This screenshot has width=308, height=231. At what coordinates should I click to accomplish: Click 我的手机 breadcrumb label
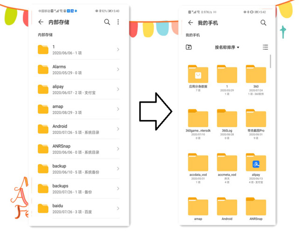192,35
